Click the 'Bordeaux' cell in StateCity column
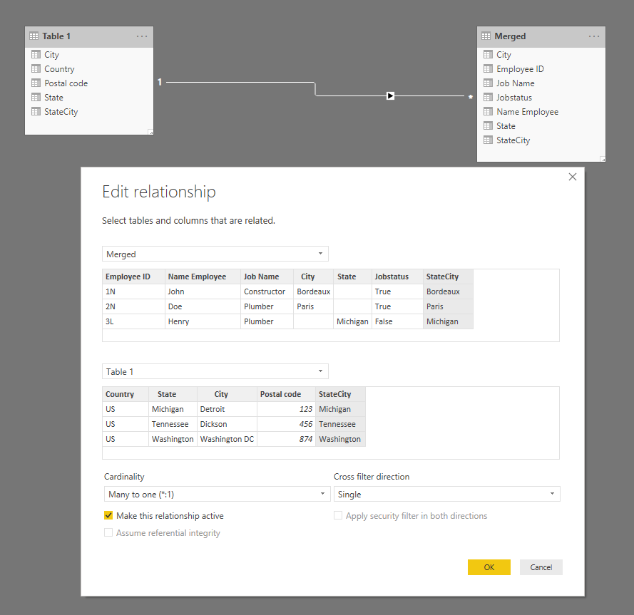Screen dimensions: 634x615 coord(448,291)
